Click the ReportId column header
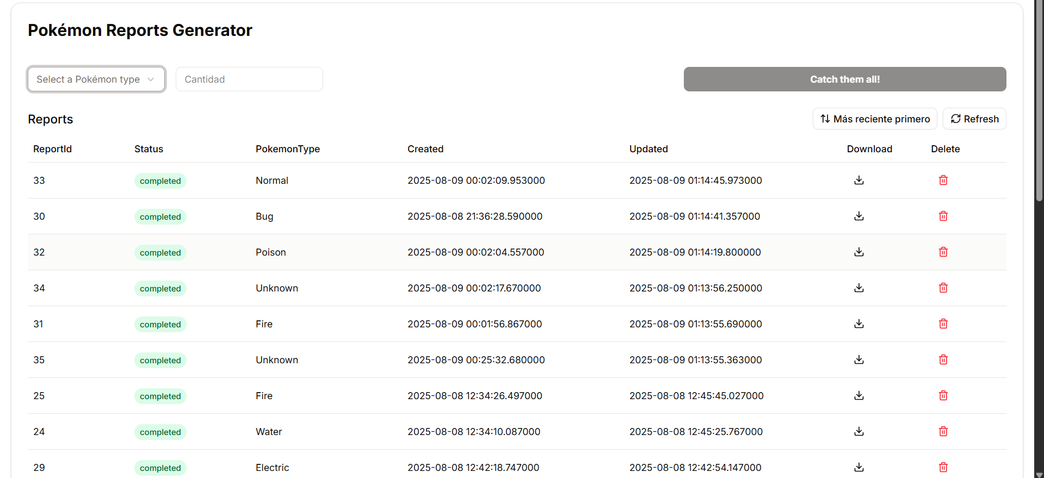Screen dimensions: 1044x478 (52, 149)
